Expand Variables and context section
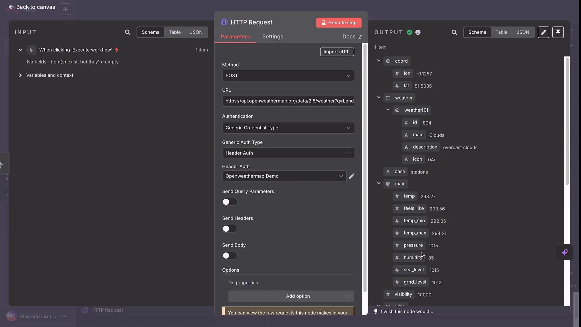 tap(20, 75)
